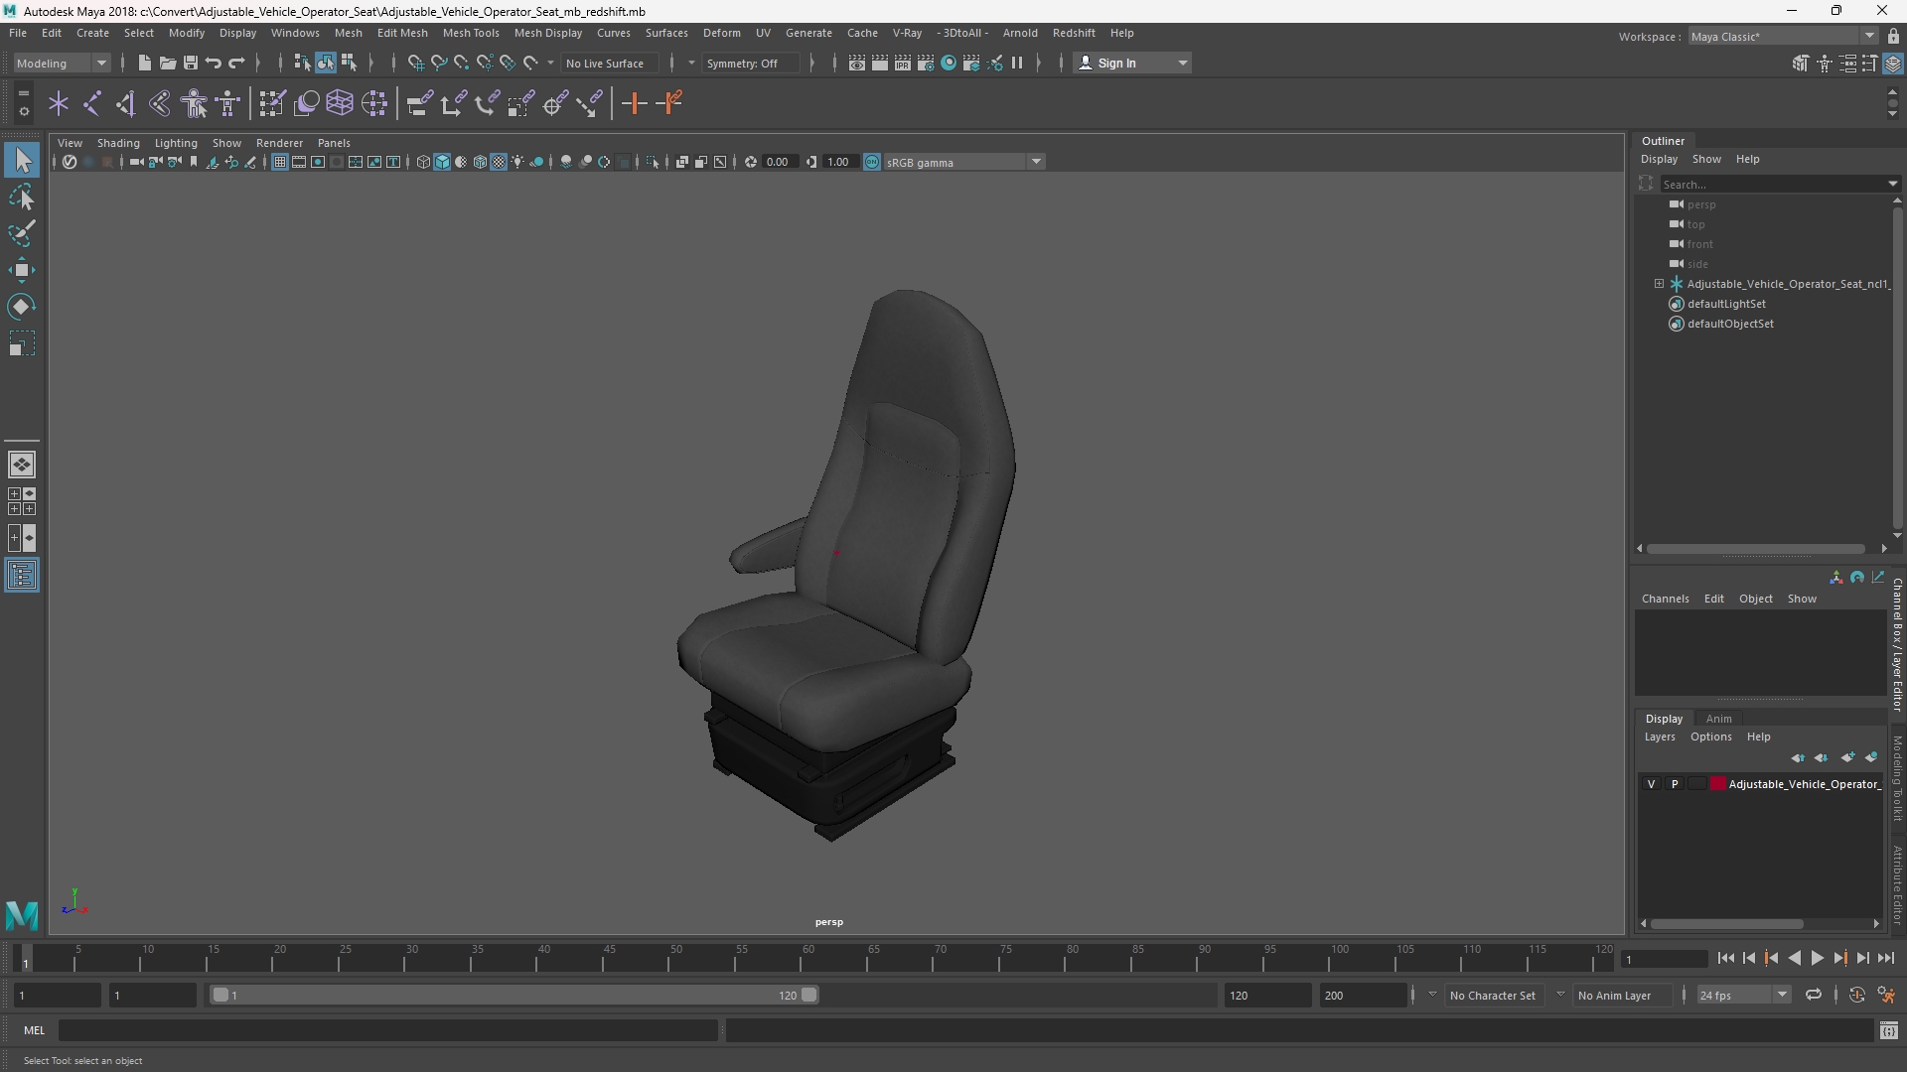Screen dimensions: 1907x1072
Task: Expand Adjustable_Vehicle_Operator_Seat_ncl1 node in Outliner
Action: pos(1659,284)
